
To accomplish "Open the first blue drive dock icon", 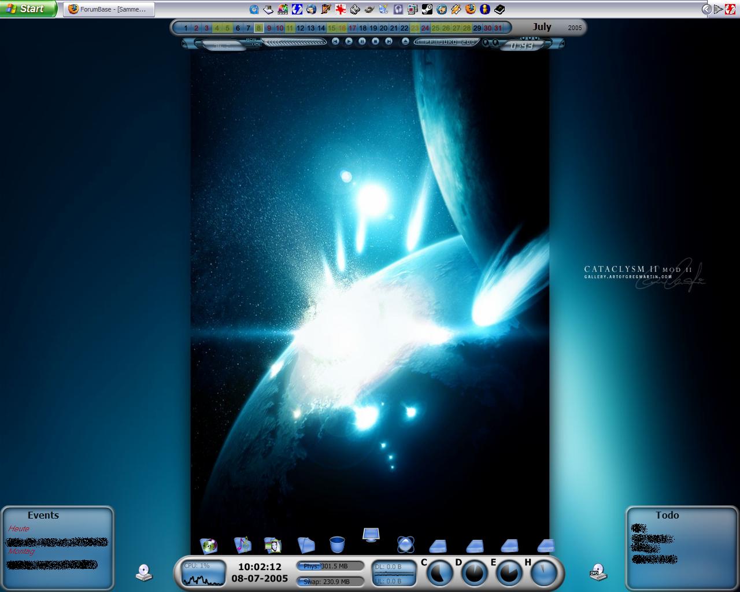I will 438,546.
